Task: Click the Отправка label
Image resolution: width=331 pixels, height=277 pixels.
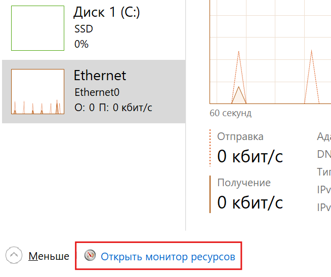Action: pyautogui.click(x=240, y=136)
